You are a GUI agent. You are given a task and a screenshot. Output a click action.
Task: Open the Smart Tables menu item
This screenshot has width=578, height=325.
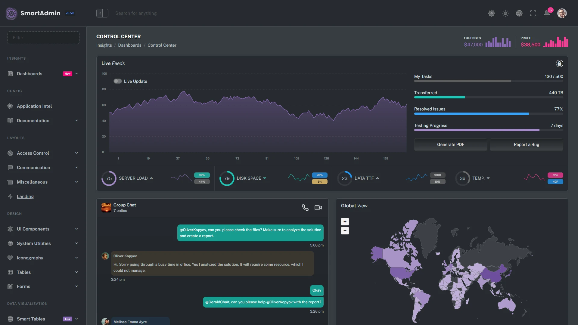(43, 319)
